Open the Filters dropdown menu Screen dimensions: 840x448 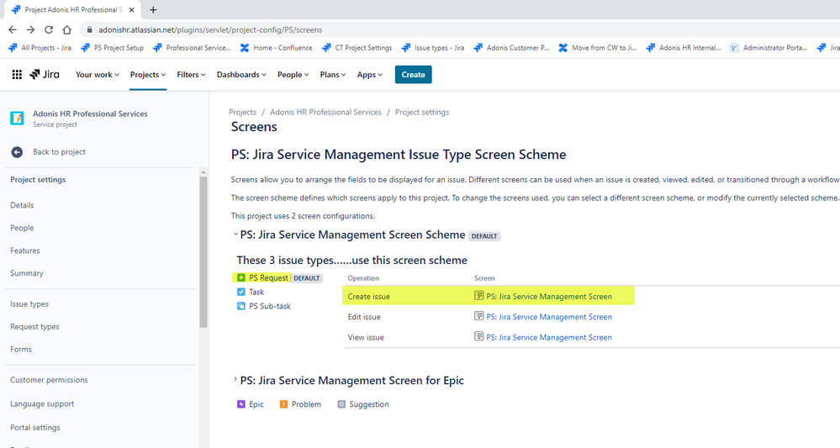[x=191, y=75]
